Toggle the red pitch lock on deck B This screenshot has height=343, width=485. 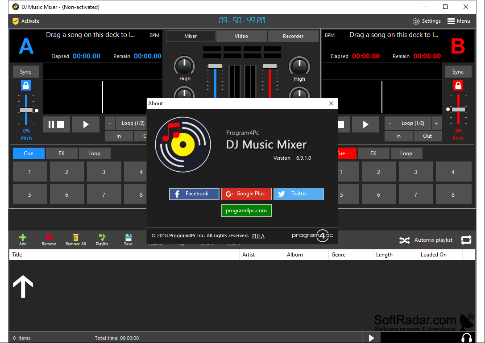click(x=458, y=85)
